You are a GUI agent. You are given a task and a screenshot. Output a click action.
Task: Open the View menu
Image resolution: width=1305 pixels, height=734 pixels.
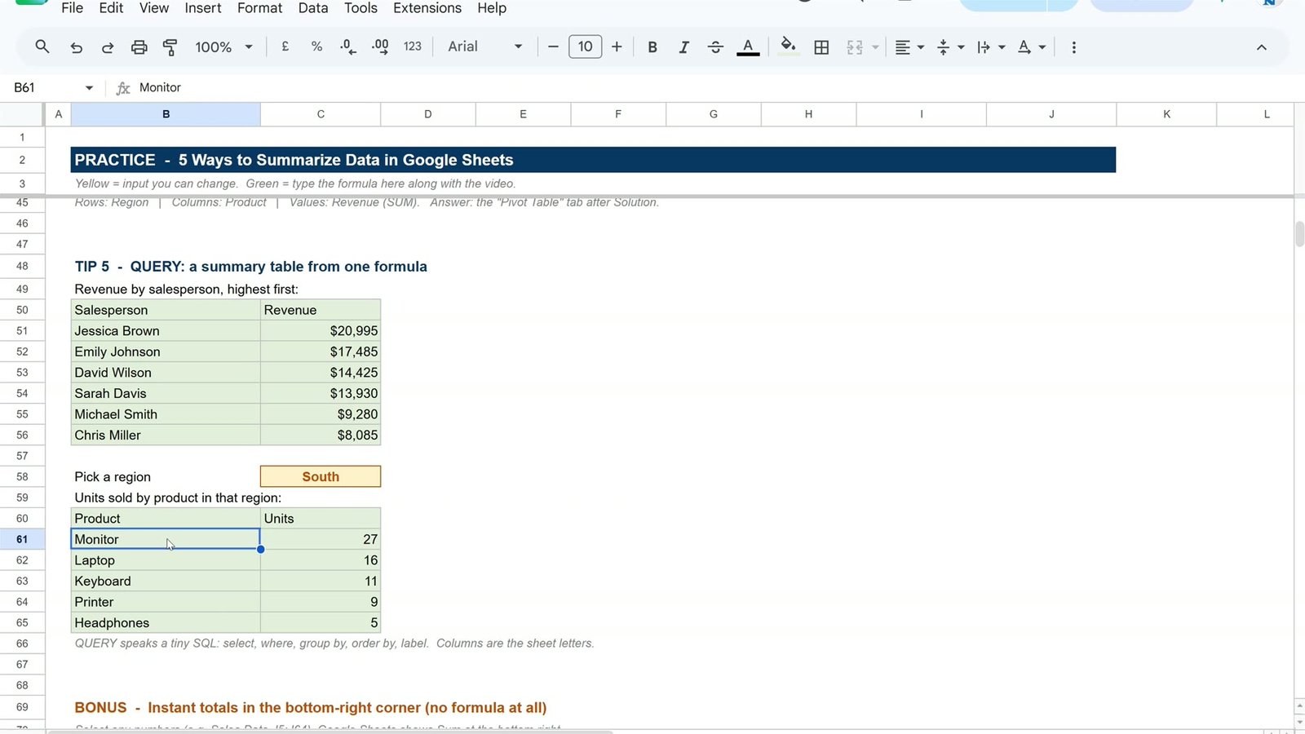154,8
